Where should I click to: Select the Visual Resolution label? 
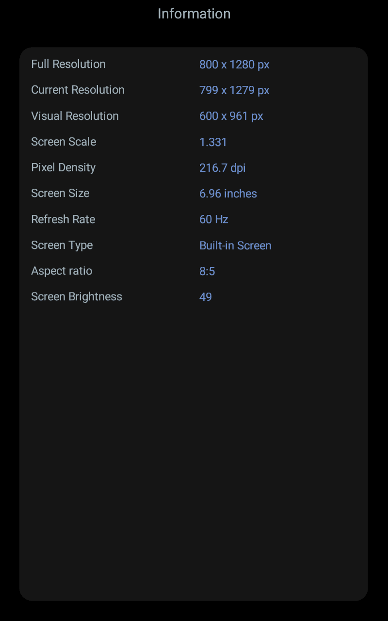75,116
